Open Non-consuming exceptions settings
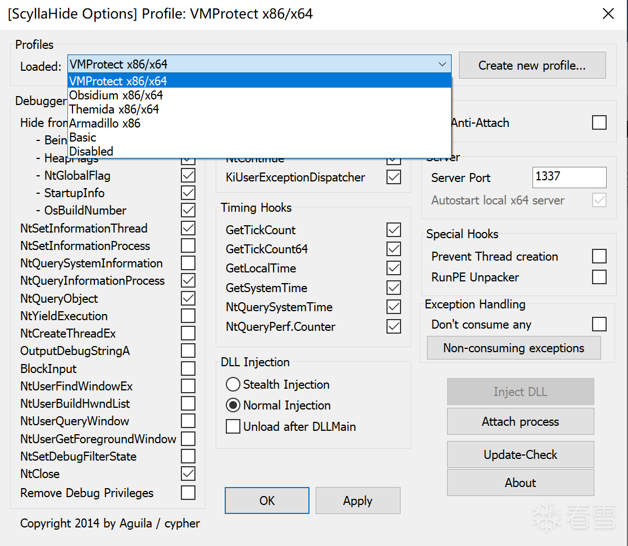Image resolution: width=628 pixels, height=546 pixels. tap(513, 348)
